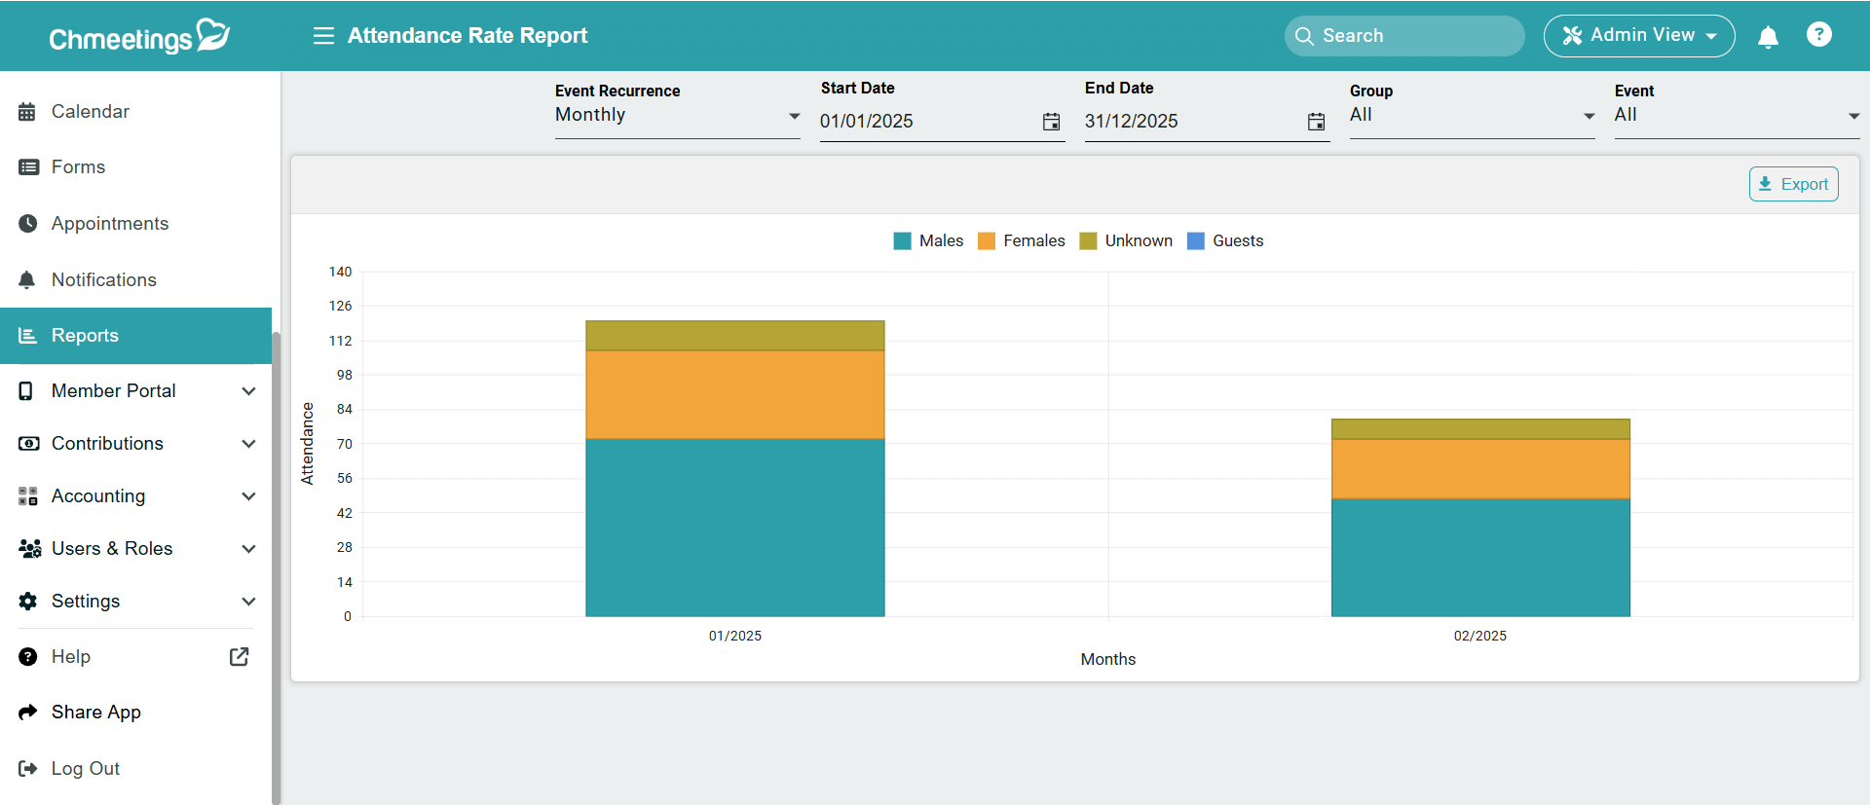Click the Start Date input field
The image size is (1870, 805).
(x=943, y=122)
